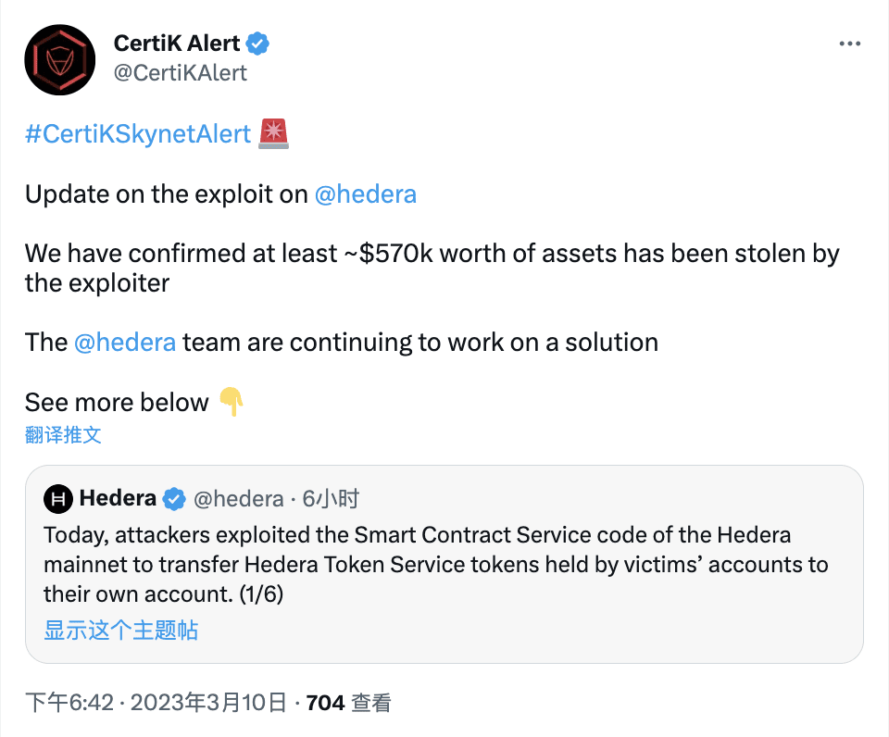The height and width of the screenshot is (737, 889).
Task: Click the pointing-down hand emoji
Action: click(231, 402)
